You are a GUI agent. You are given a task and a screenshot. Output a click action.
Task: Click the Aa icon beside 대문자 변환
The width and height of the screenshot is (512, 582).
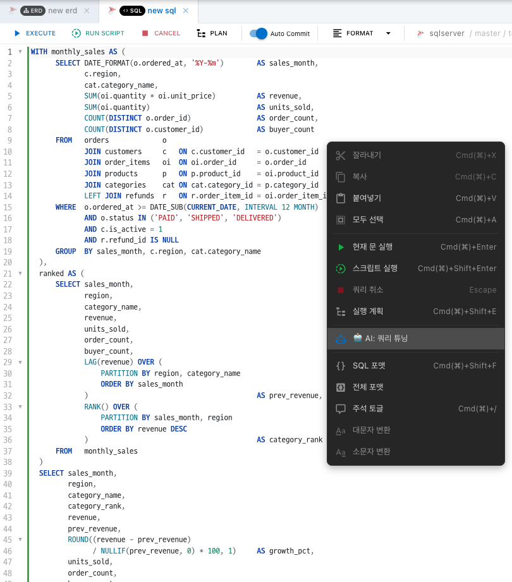341,430
